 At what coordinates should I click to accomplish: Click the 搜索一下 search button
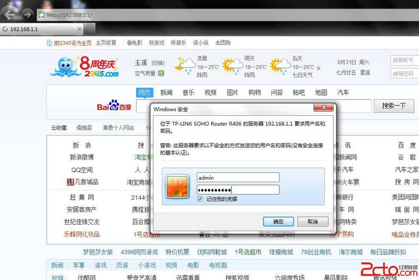point(394,106)
